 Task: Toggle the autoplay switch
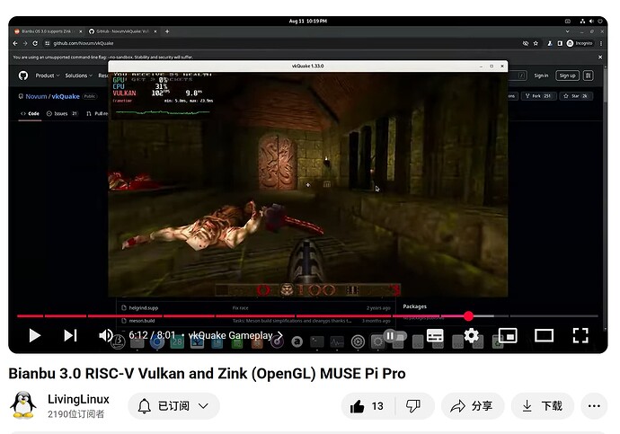[392, 335]
